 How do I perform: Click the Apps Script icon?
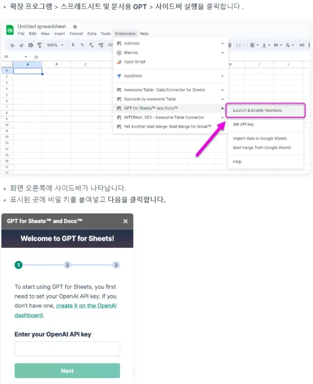click(x=119, y=61)
